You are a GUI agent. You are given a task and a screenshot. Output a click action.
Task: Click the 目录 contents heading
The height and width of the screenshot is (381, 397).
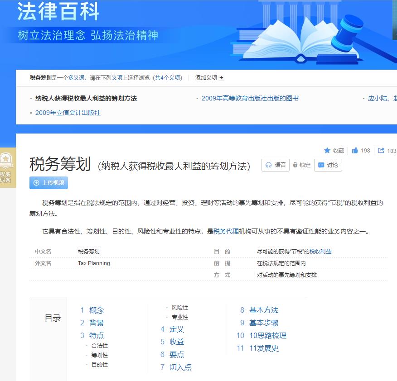(x=53, y=318)
